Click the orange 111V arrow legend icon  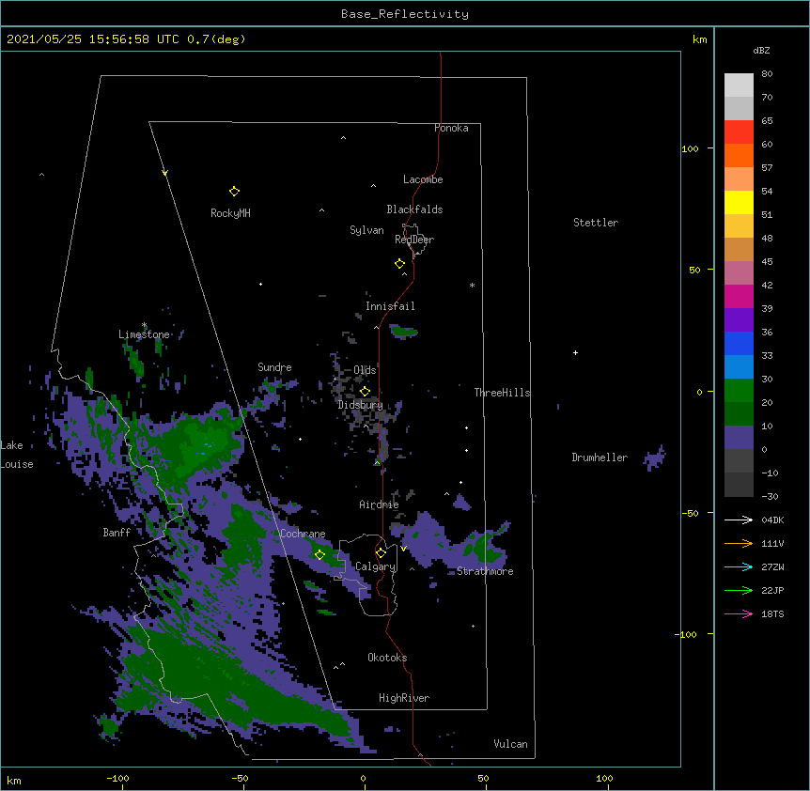(739, 543)
